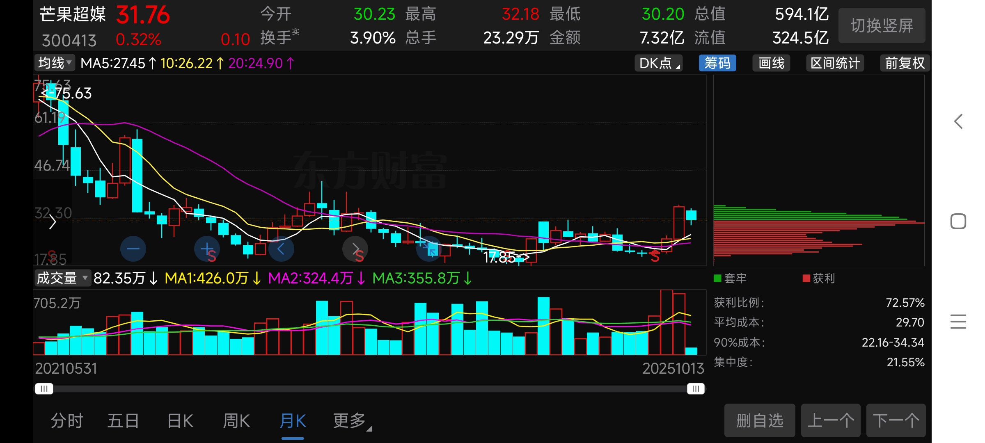Open the 均线 indicator dropdown
Image resolution: width=985 pixels, height=443 pixels.
tap(55, 63)
